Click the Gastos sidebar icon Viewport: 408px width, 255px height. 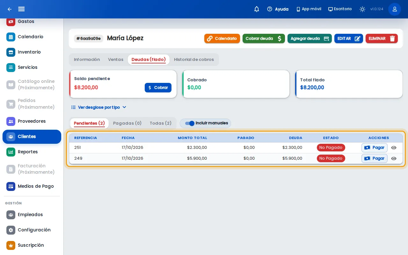point(11,21)
